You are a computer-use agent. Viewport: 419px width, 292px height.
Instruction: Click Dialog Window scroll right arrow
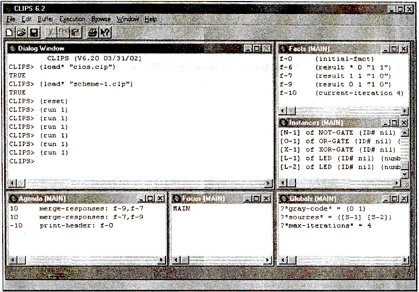click(268, 183)
